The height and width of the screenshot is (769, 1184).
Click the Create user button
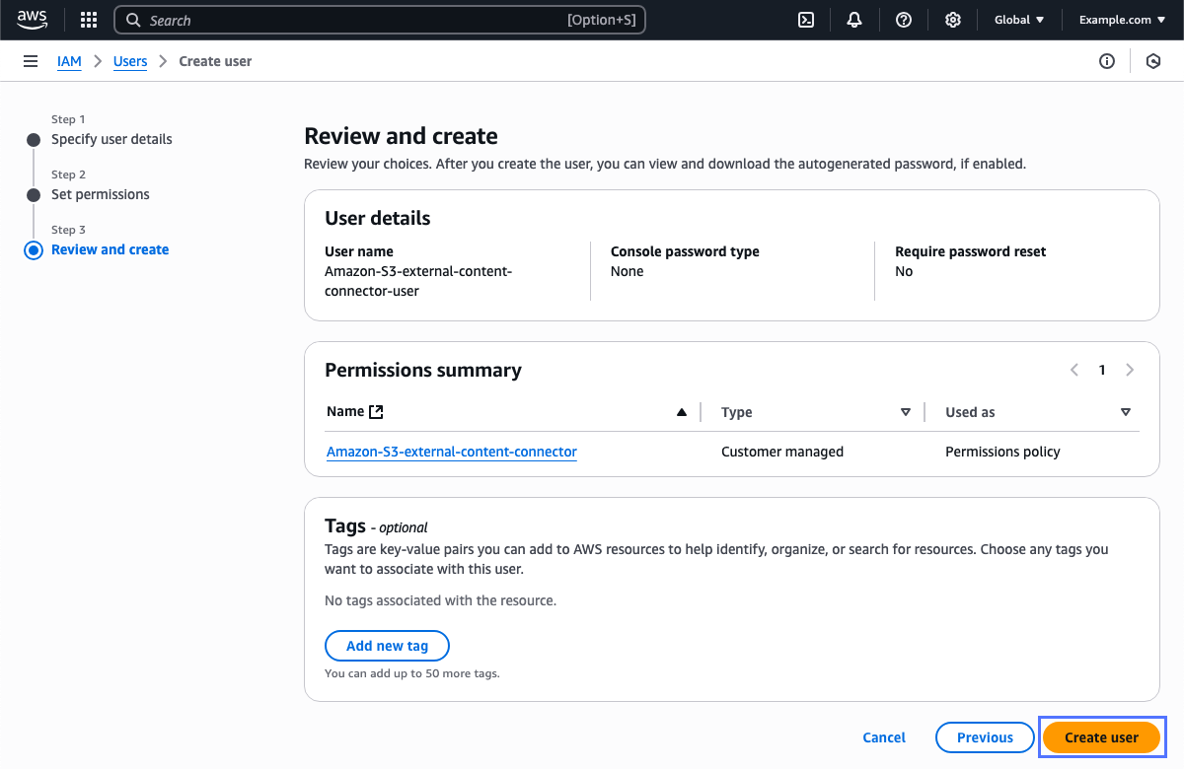pos(1102,737)
